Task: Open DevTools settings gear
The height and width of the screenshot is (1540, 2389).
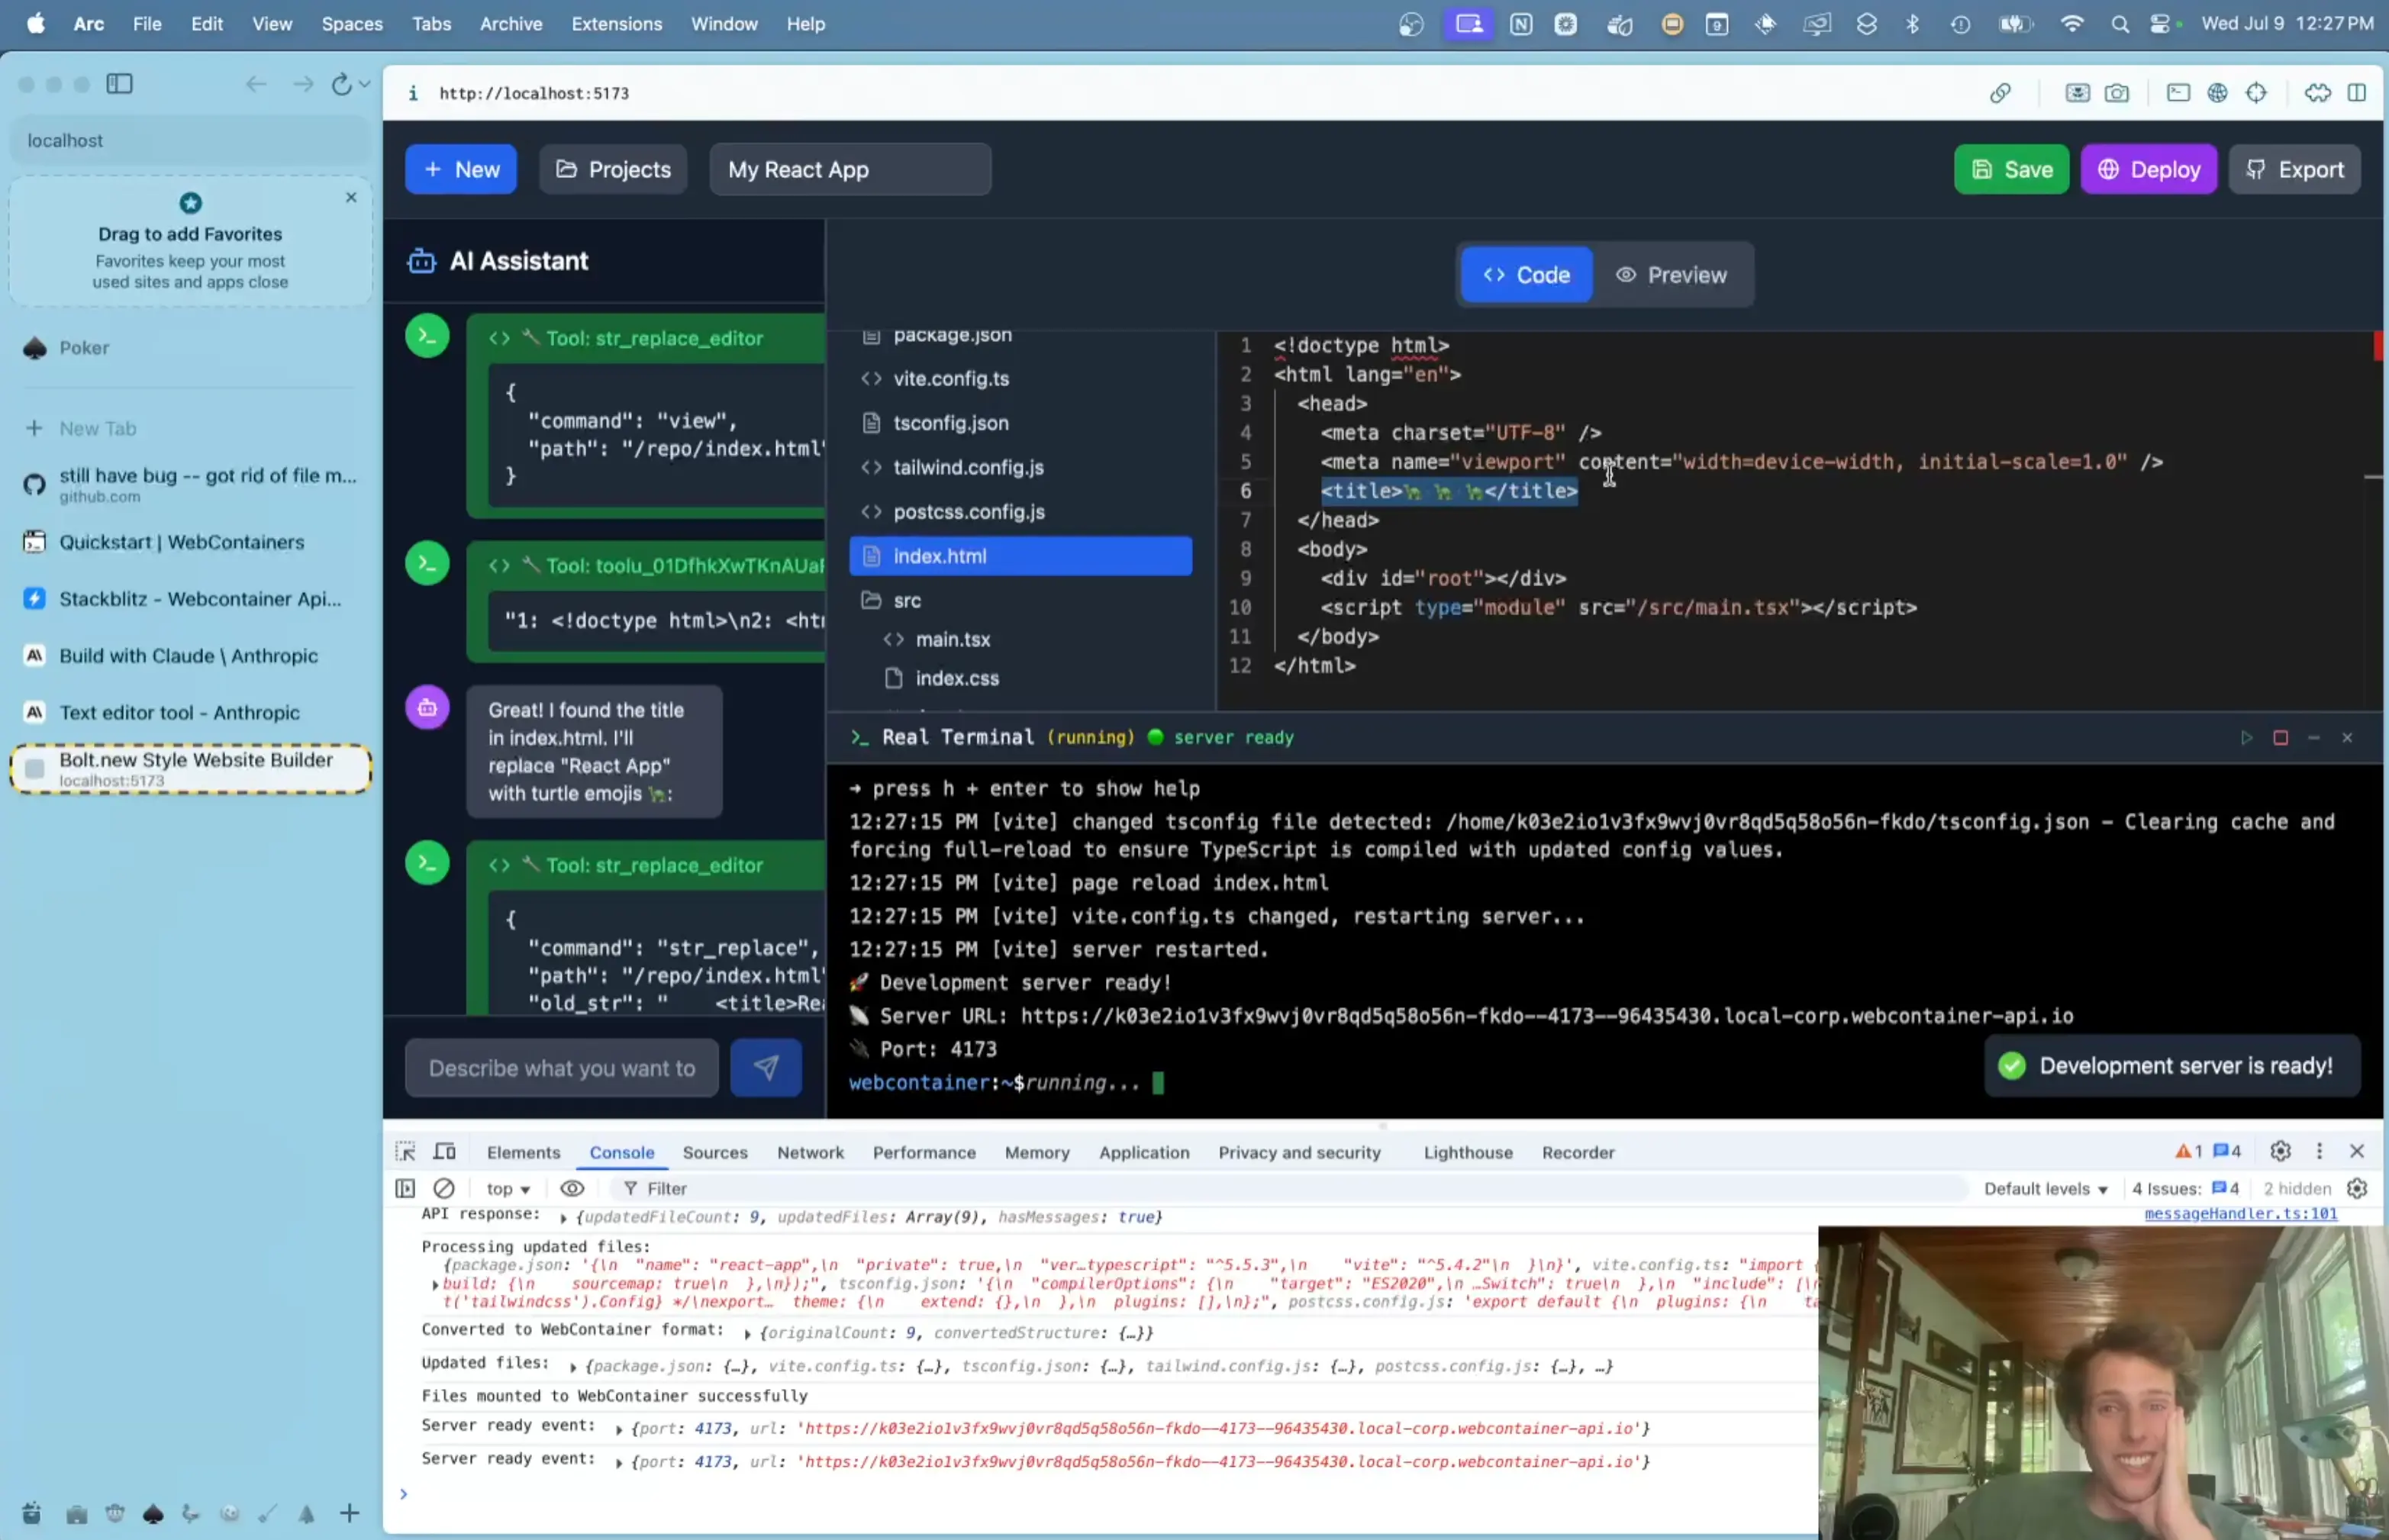Action: (x=2280, y=1151)
